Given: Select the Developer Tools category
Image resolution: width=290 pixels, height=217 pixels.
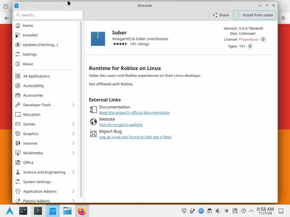Looking at the screenshot, I should (x=45, y=105).
